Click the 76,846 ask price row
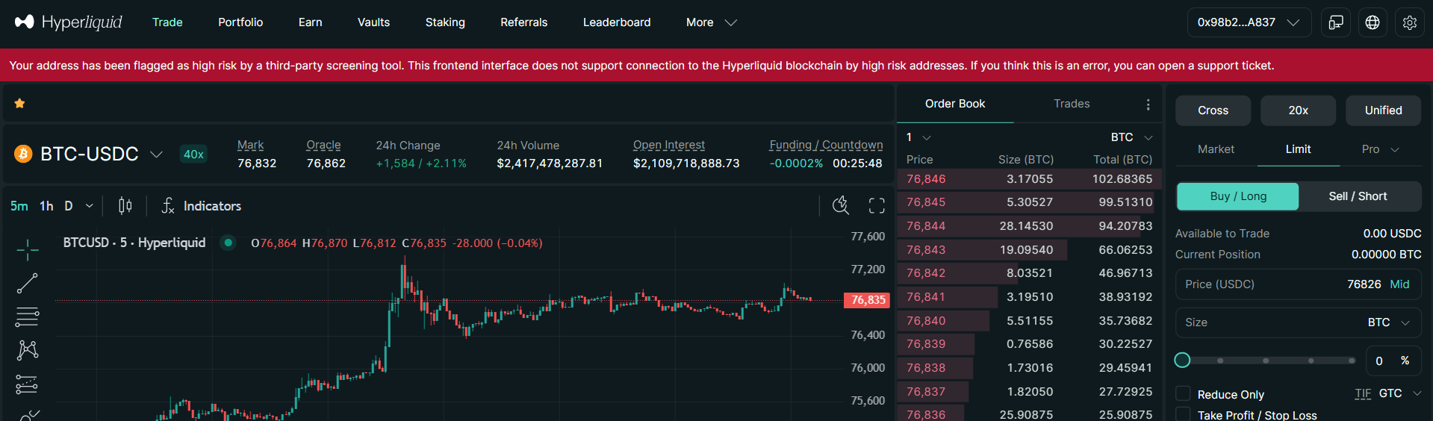Image resolution: width=1433 pixels, height=421 pixels. click(1029, 179)
